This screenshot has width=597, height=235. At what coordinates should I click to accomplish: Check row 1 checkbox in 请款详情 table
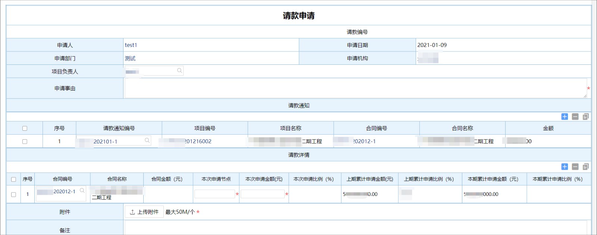[x=13, y=194]
